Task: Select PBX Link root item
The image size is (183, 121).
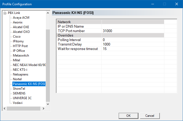Action: [x=14, y=13]
